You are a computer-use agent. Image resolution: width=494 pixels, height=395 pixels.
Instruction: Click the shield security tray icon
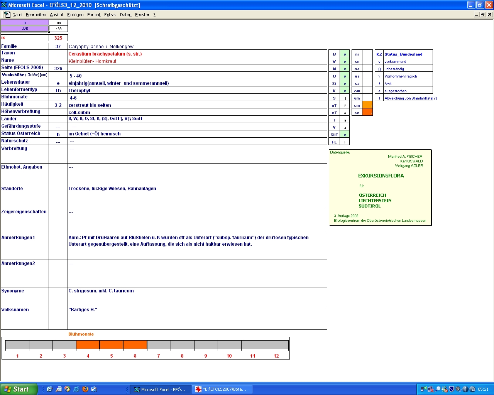tap(452, 389)
